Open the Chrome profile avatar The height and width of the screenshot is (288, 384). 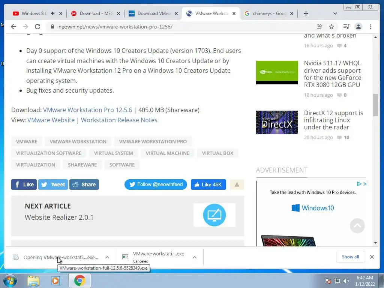358,27
